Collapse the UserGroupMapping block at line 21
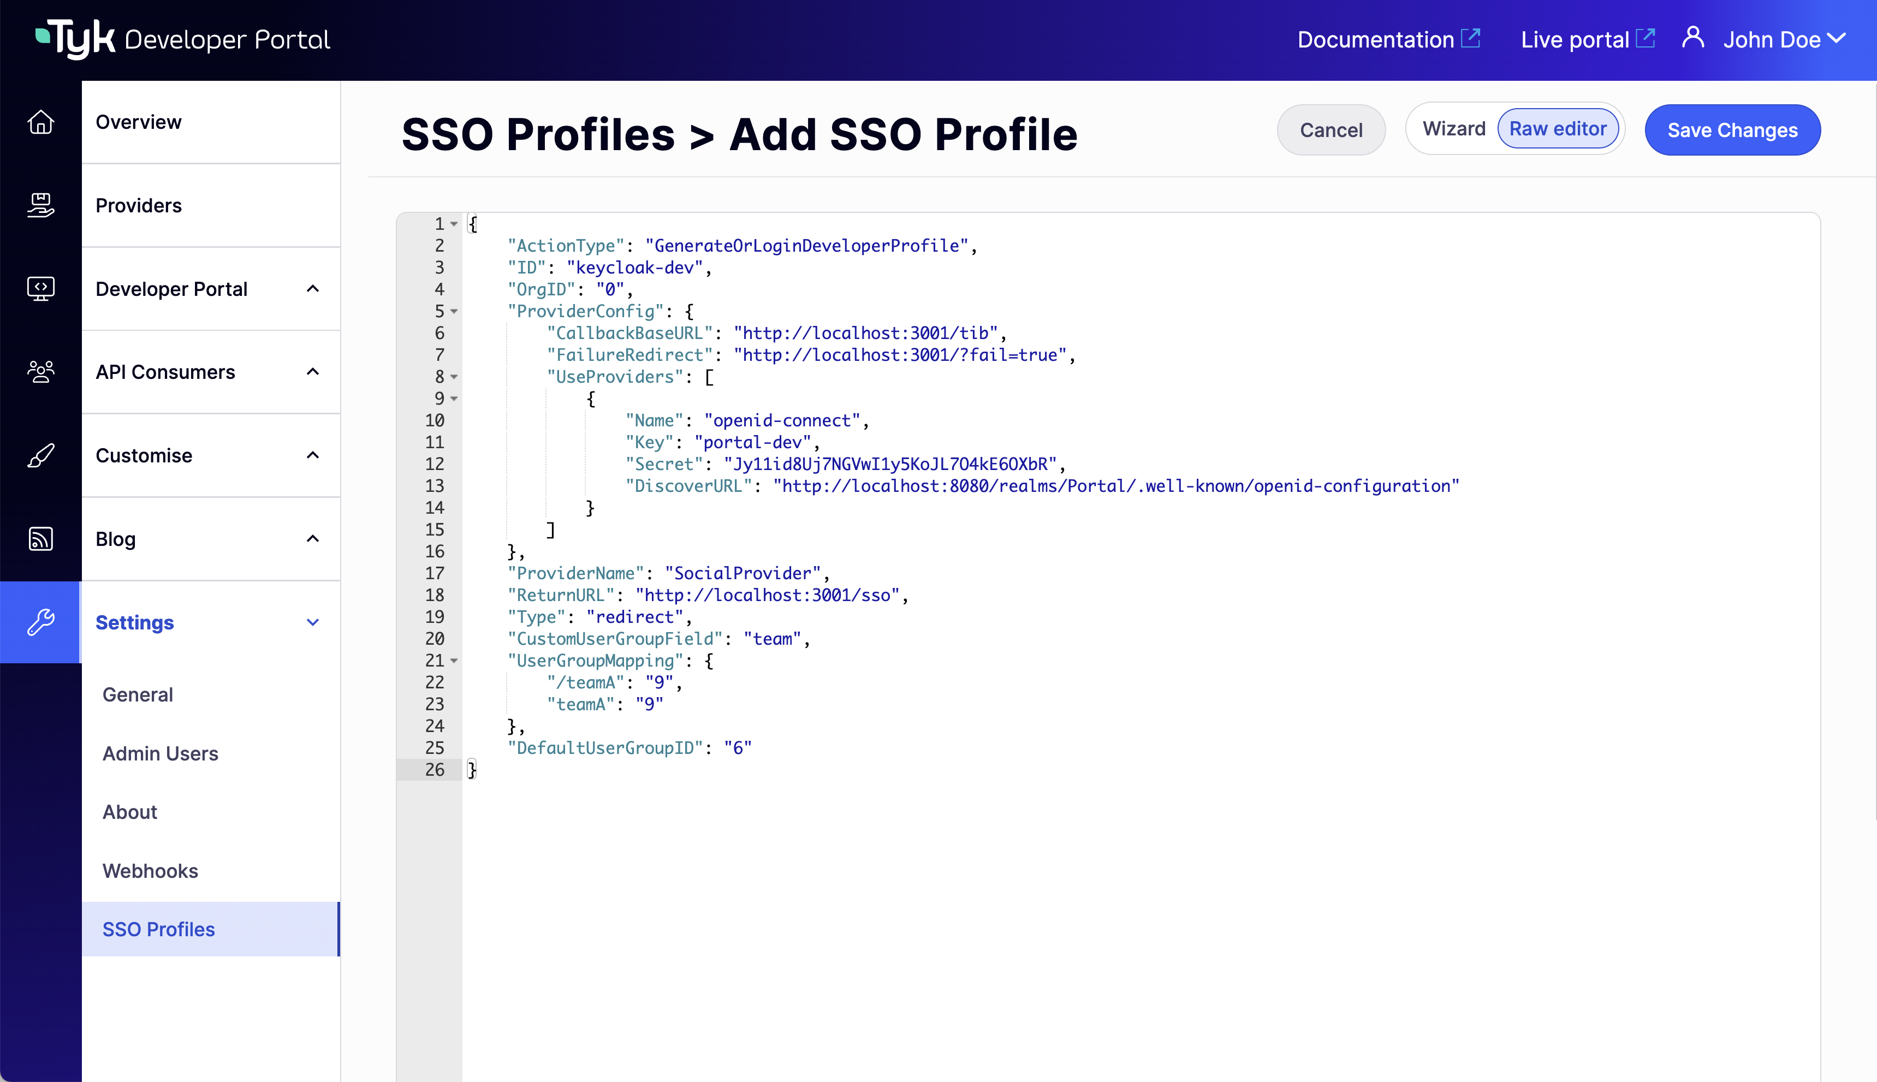Screen dimensions: 1877x1082 click(455, 661)
